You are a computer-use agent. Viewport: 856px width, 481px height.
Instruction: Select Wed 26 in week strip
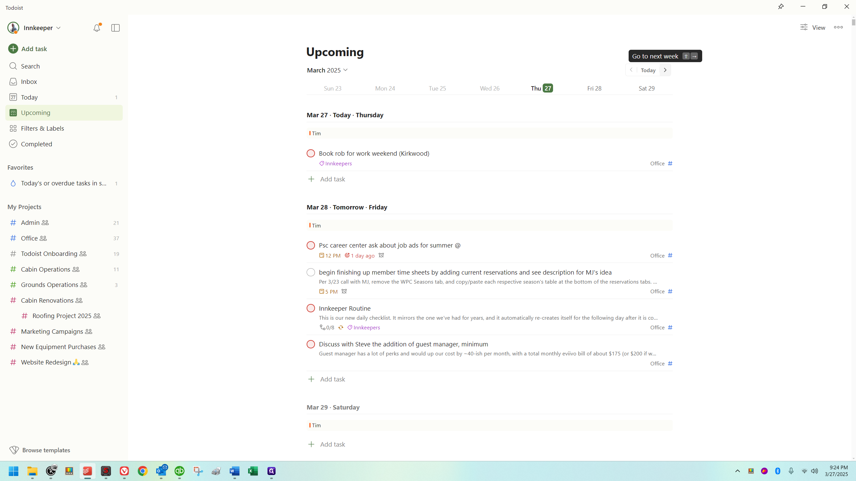490,88
